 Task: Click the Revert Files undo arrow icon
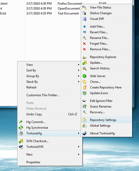pyautogui.click(x=84, y=32)
